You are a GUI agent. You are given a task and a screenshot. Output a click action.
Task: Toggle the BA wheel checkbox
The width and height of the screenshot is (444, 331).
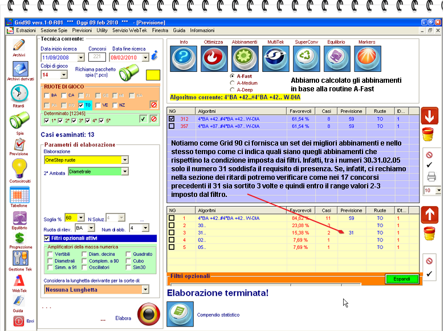click(47, 95)
